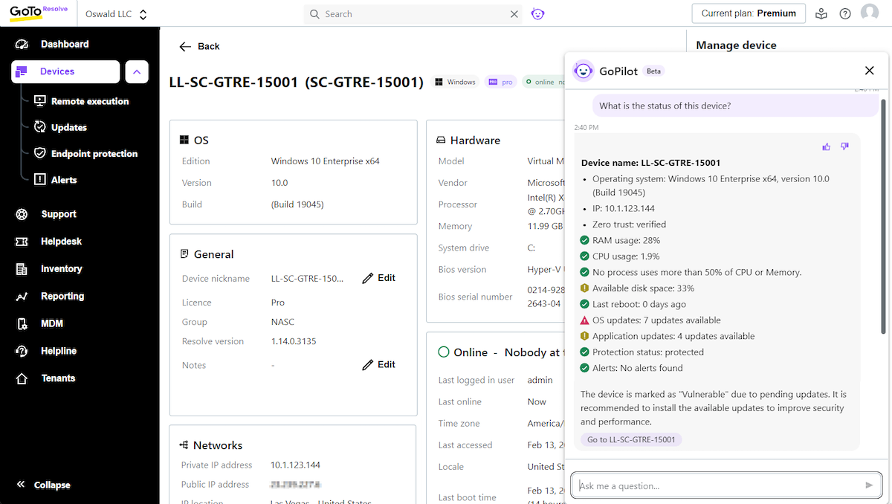
Task: Click Go to LL-SC-GTRE-15001 button
Action: pyautogui.click(x=631, y=439)
